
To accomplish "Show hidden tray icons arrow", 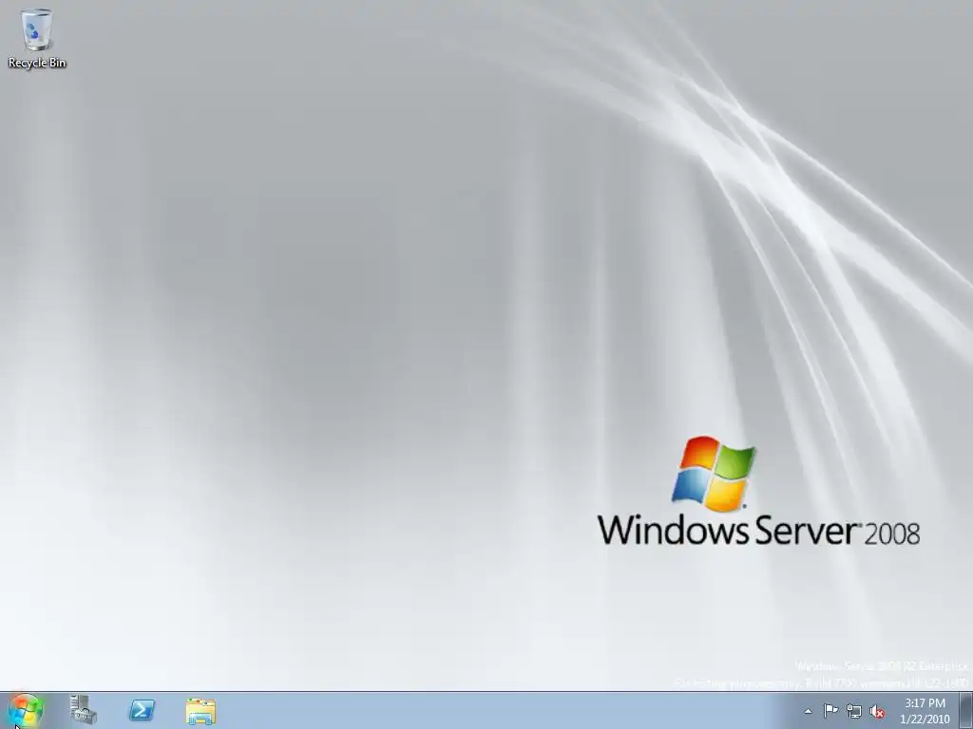I will [x=808, y=711].
